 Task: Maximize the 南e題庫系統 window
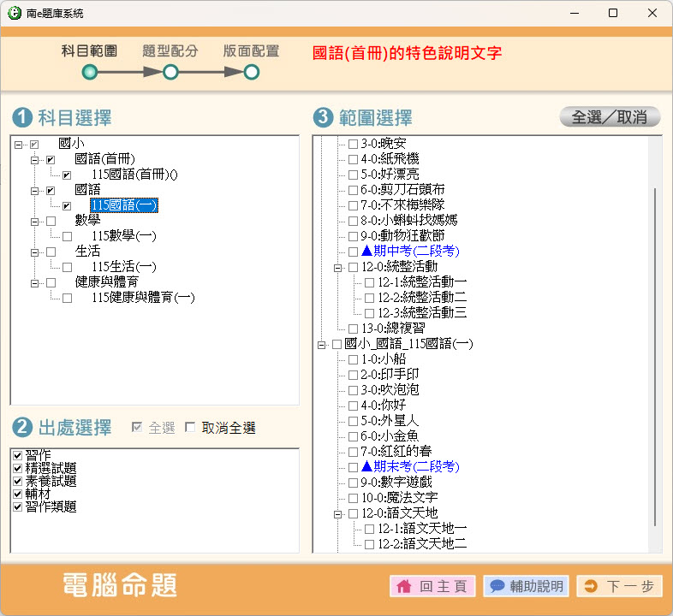click(613, 13)
